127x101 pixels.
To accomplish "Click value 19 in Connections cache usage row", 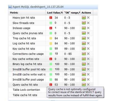I will 56,54.
